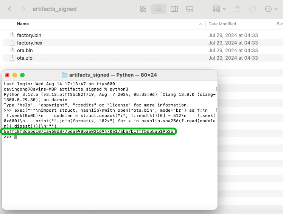Sort files by Date Modified column
This screenshot has height=214, width=283.
point(222,24)
